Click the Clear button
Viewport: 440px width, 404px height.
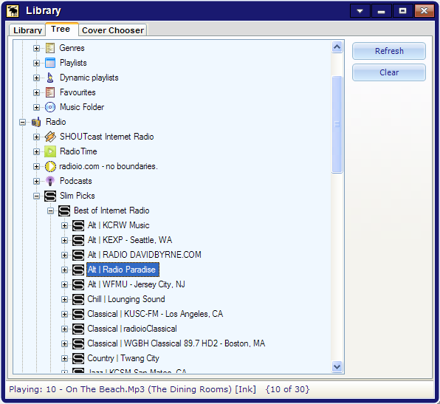389,72
